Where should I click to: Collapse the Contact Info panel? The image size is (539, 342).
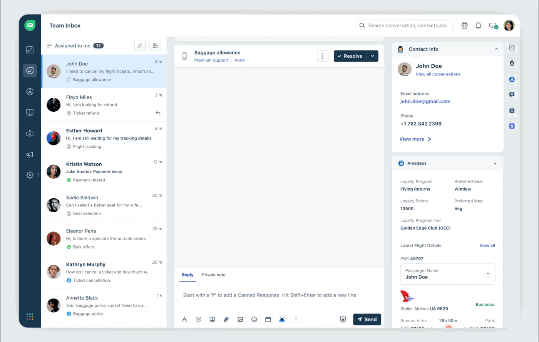496,49
